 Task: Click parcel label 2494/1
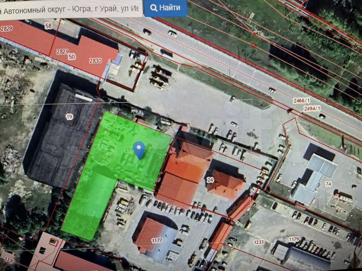tap(312, 108)
